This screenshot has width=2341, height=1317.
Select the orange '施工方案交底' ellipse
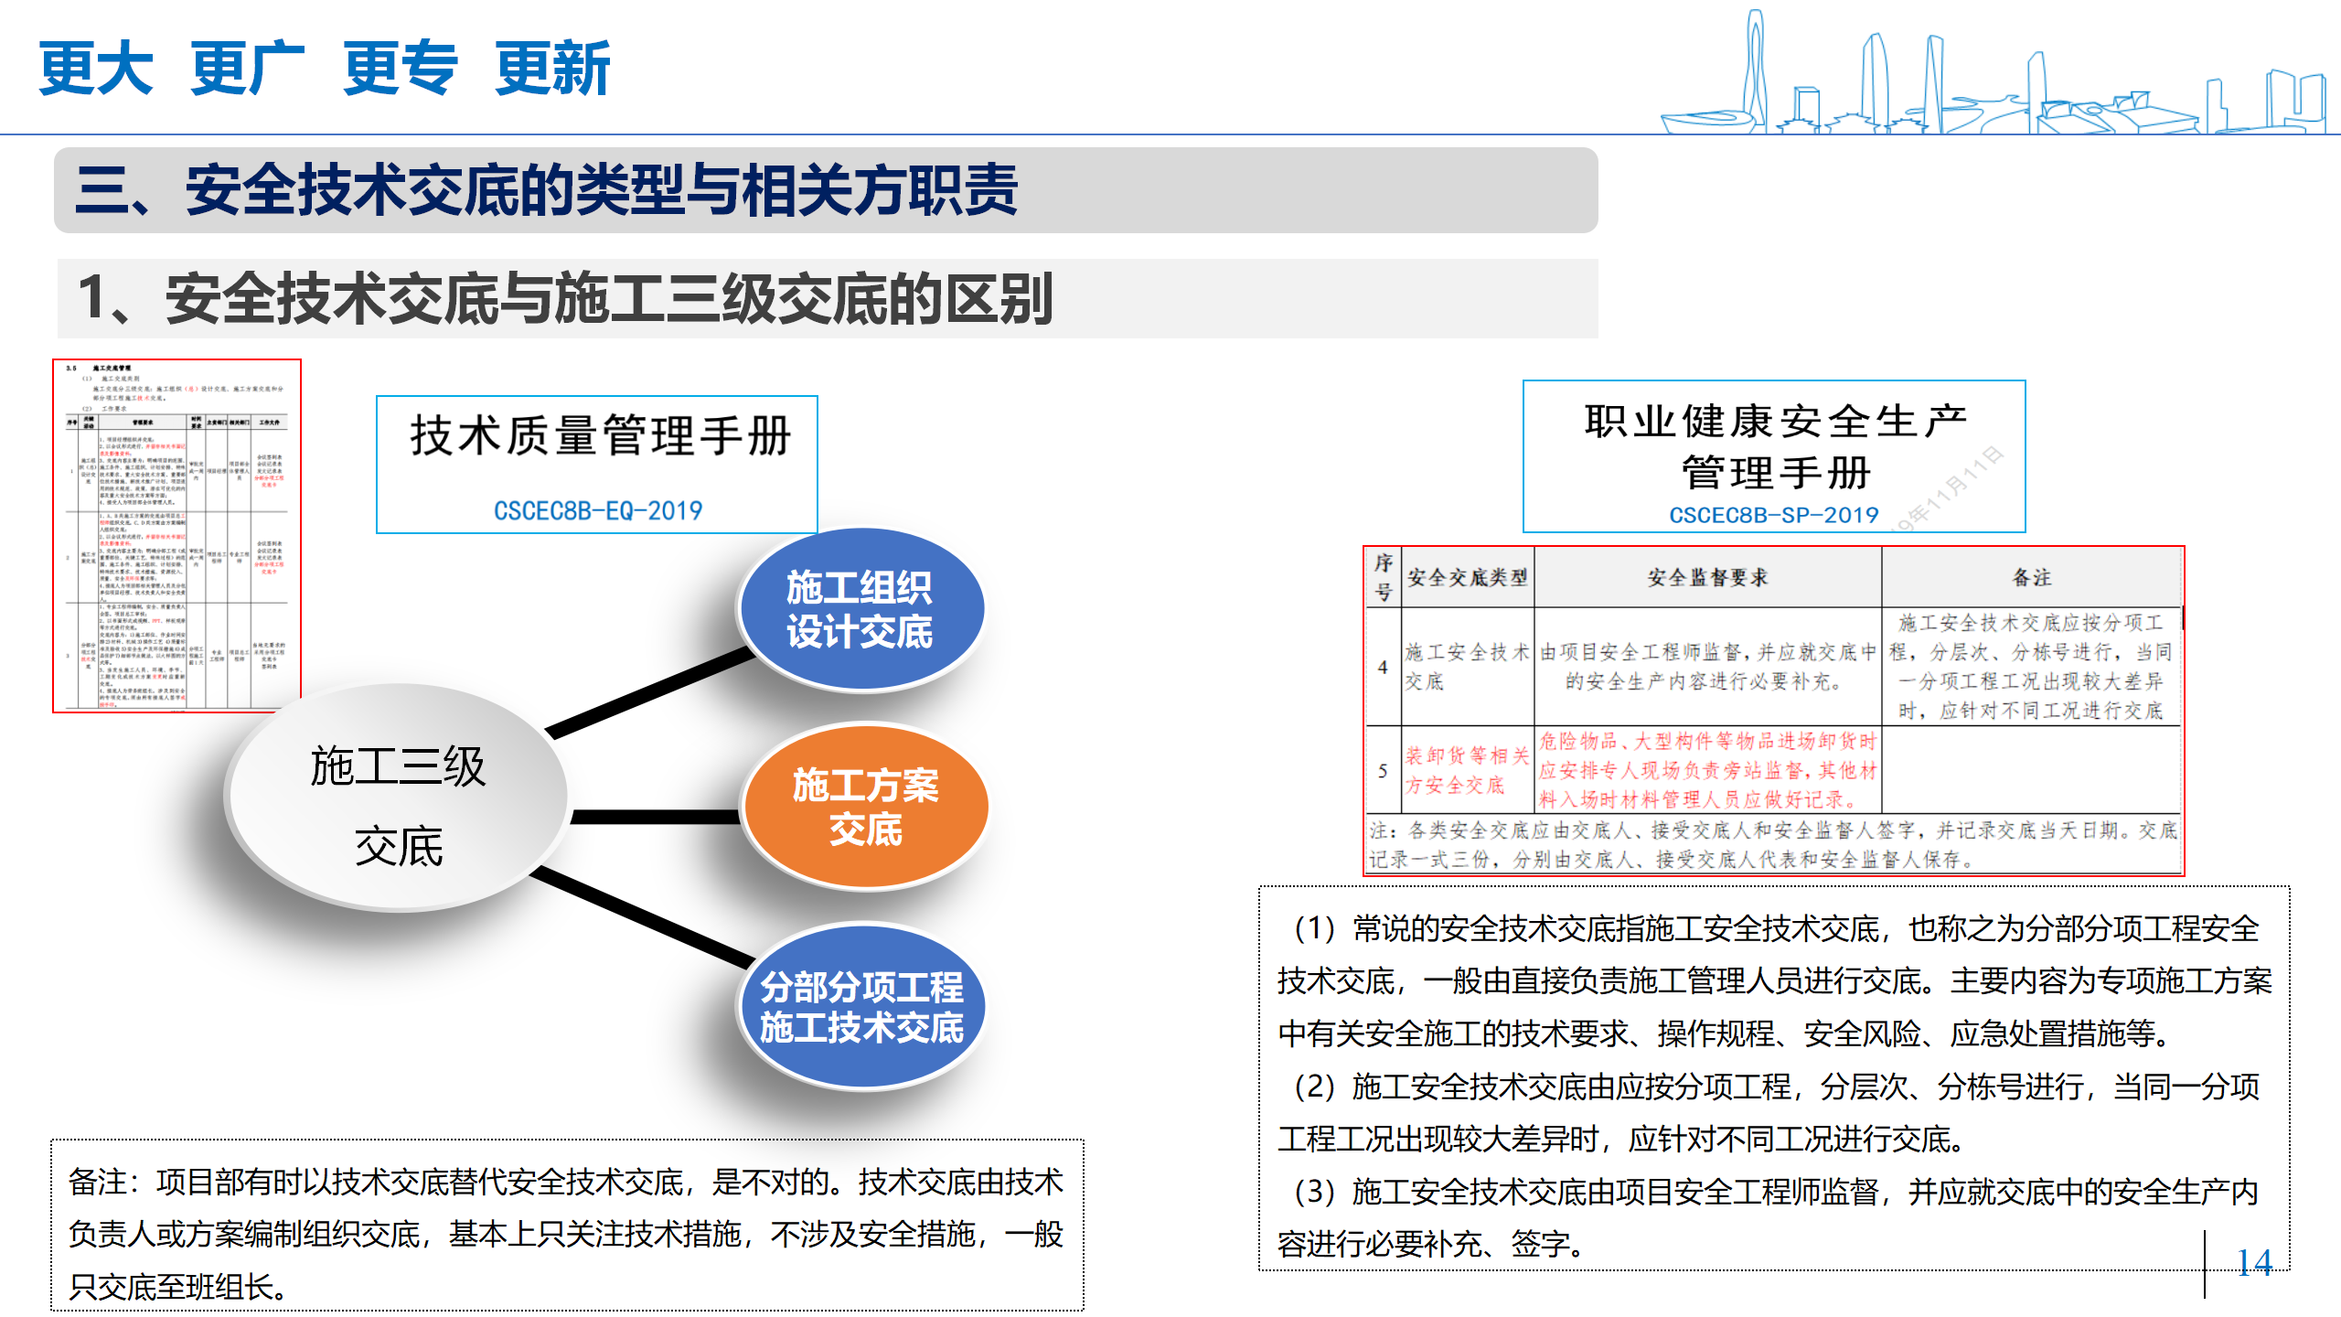[865, 807]
